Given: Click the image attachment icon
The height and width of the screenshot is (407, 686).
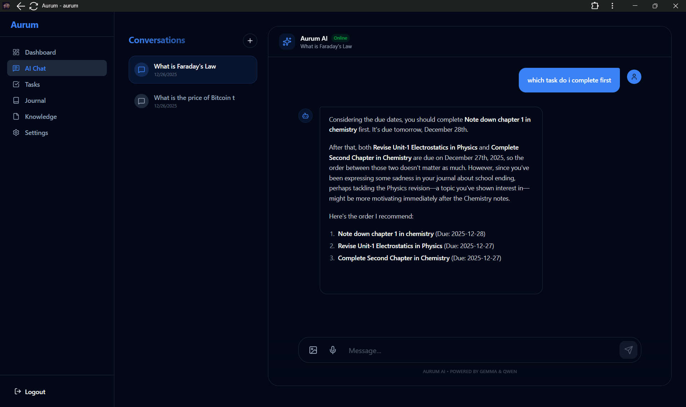Looking at the screenshot, I should [x=313, y=350].
